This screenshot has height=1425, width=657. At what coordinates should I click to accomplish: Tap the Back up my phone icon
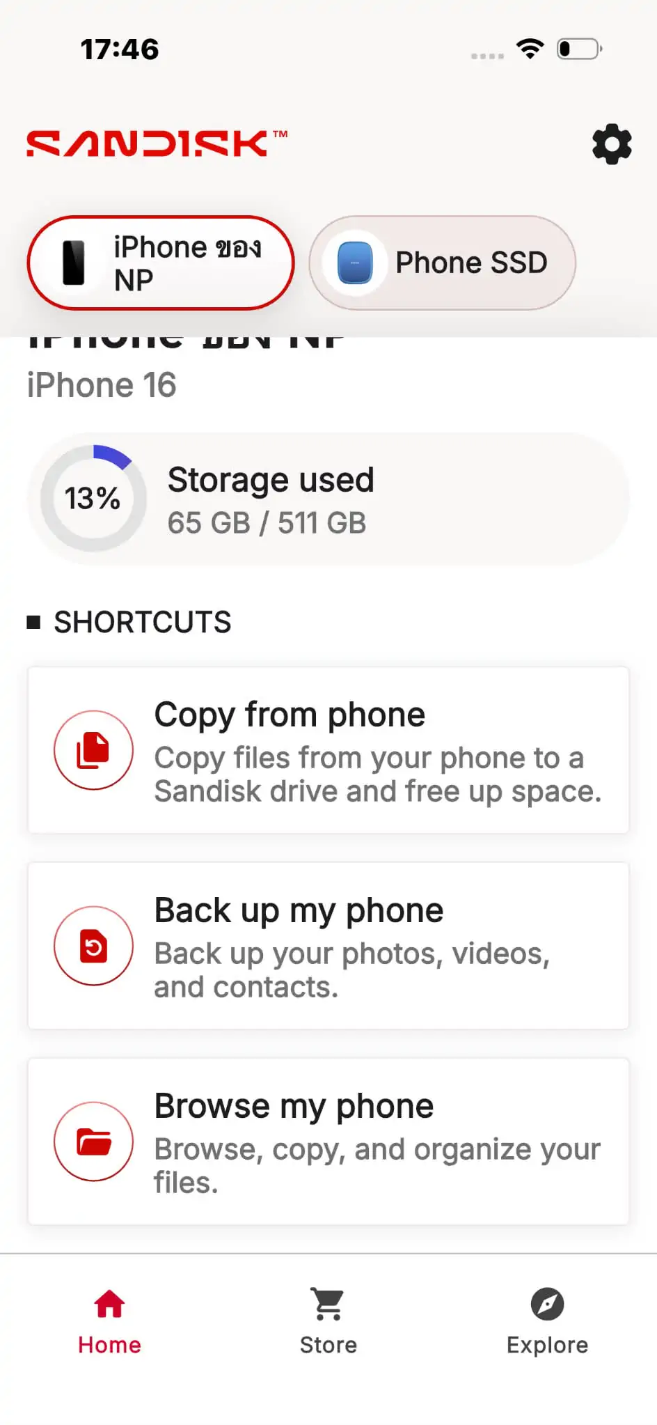pyautogui.click(x=93, y=946)
